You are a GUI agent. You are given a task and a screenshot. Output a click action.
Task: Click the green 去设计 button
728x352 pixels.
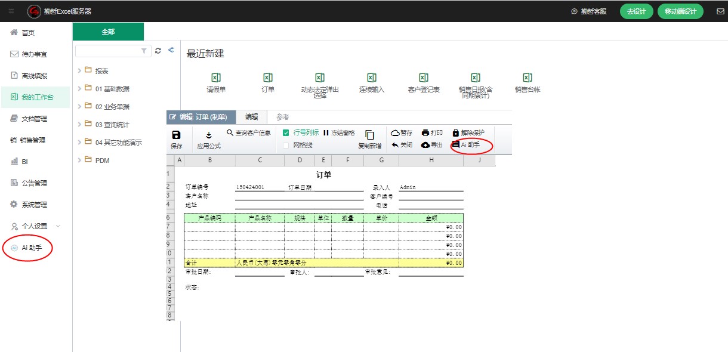636,11
